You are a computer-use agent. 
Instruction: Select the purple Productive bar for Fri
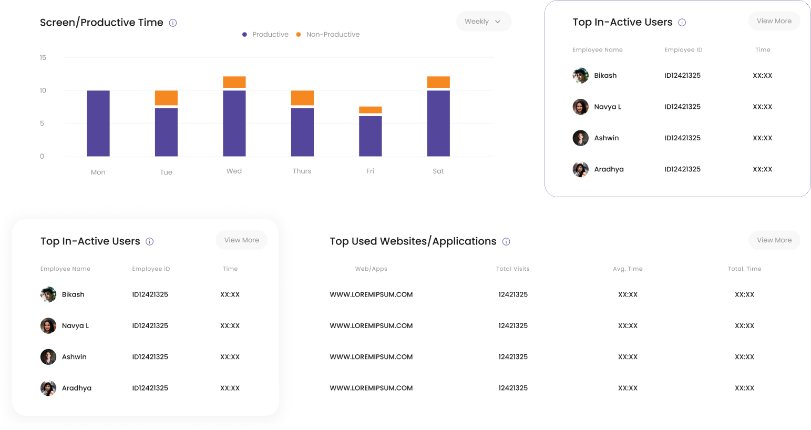[x=371, y=136]
